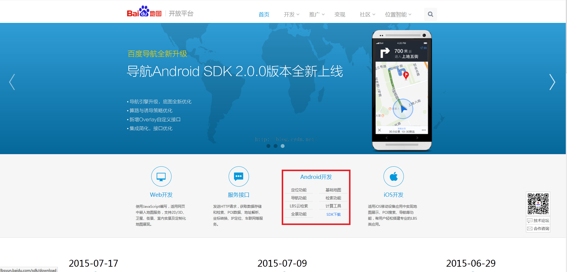Viewport: 567px width, 272px height.
Task: Click the banner headline 导航Android SDK 2.0.0版本全新上线
Action: (235, 71)
